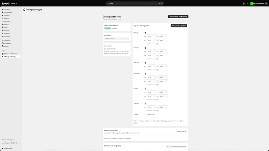Click the Bestellungen inbox icon in sidebar

point(3,12)
